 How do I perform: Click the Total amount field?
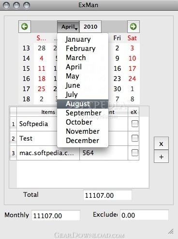tap(107, 195)
